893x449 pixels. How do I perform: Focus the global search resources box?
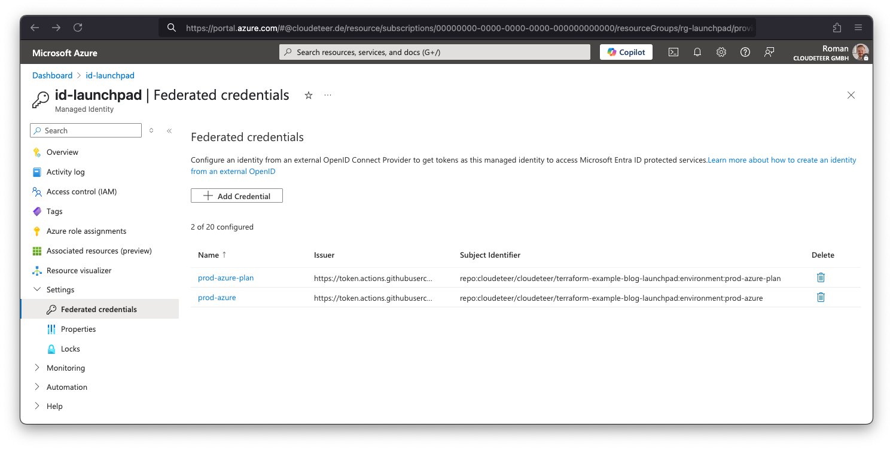[435, 52]
